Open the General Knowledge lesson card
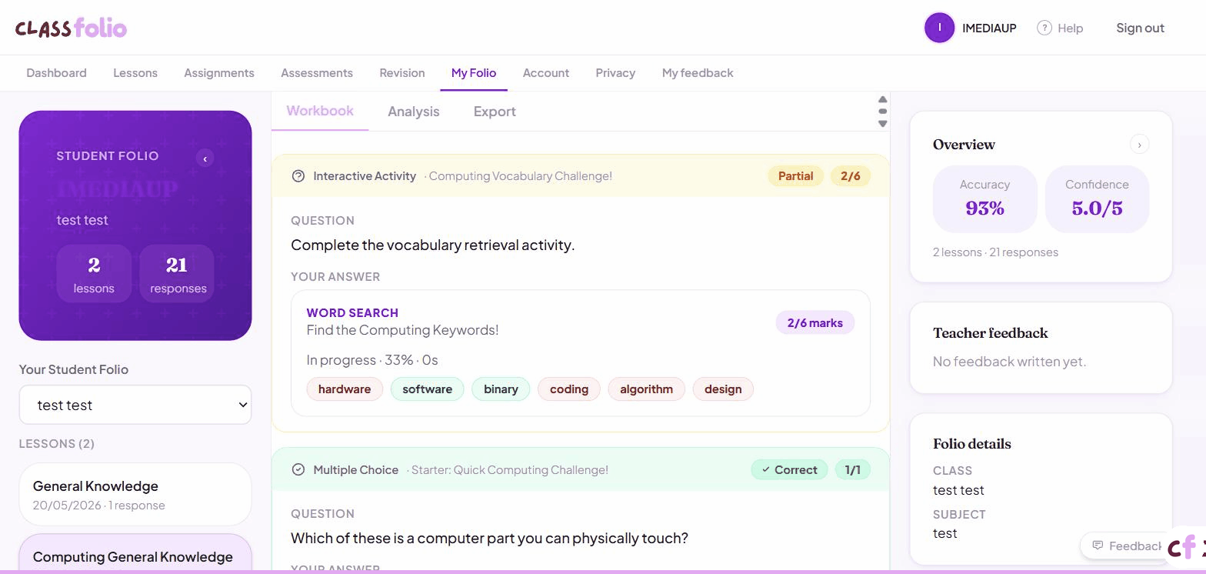1206x574 pixels. tap(135, 495)
